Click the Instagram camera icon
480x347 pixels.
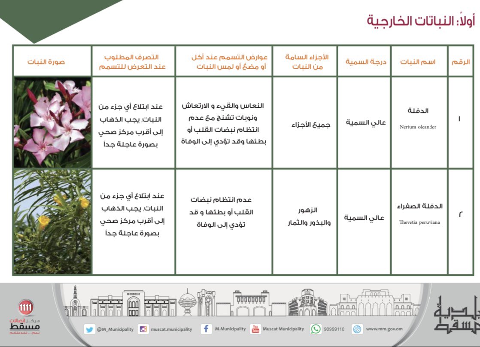click(143, 329)
